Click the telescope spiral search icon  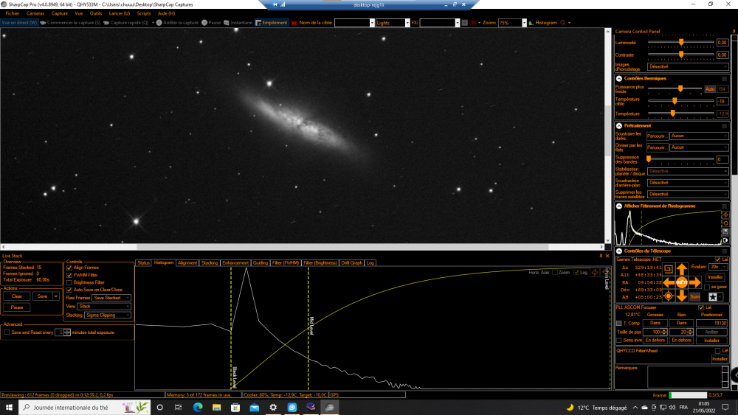pos(669,269)
